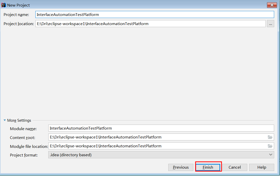Browse for Project location with ellipsis button
Image resolution: width=280 pixels, height=176 pixels.
coord(271,24)
